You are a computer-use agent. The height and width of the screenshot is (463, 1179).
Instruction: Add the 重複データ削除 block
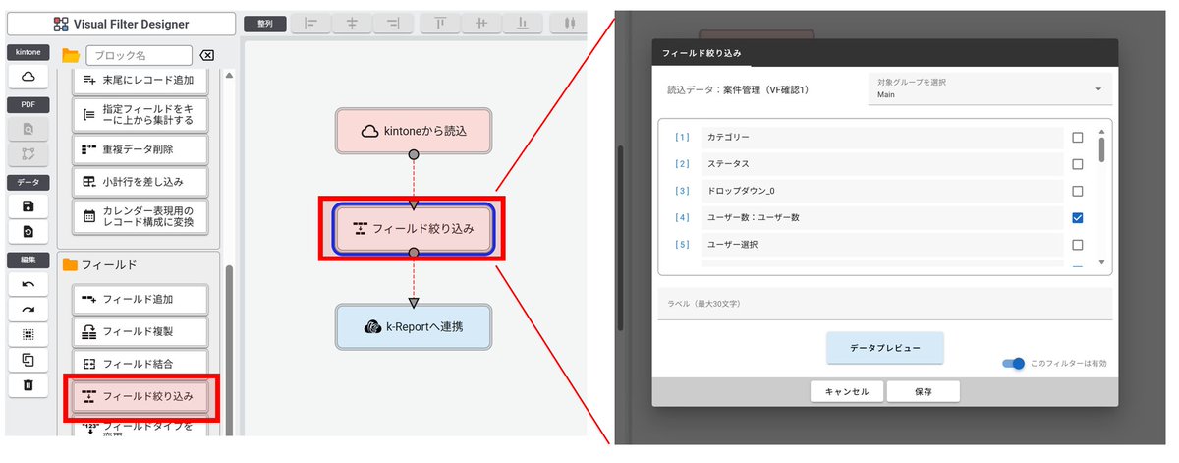(x=140, y=149)
